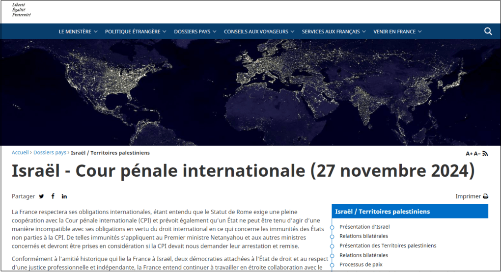Viewport: 501px width, 272px height.
Task: Open the RSS feed icon
Action: tap(485, 154)
